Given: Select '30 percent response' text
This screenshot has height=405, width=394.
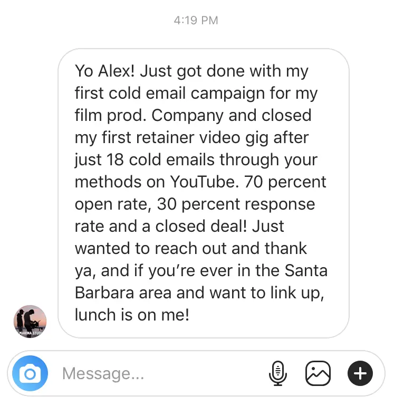Looking at the screenshot, I should click(236, 204).
